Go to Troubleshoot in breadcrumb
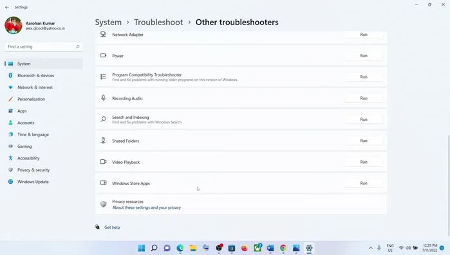 click(158, 22)
